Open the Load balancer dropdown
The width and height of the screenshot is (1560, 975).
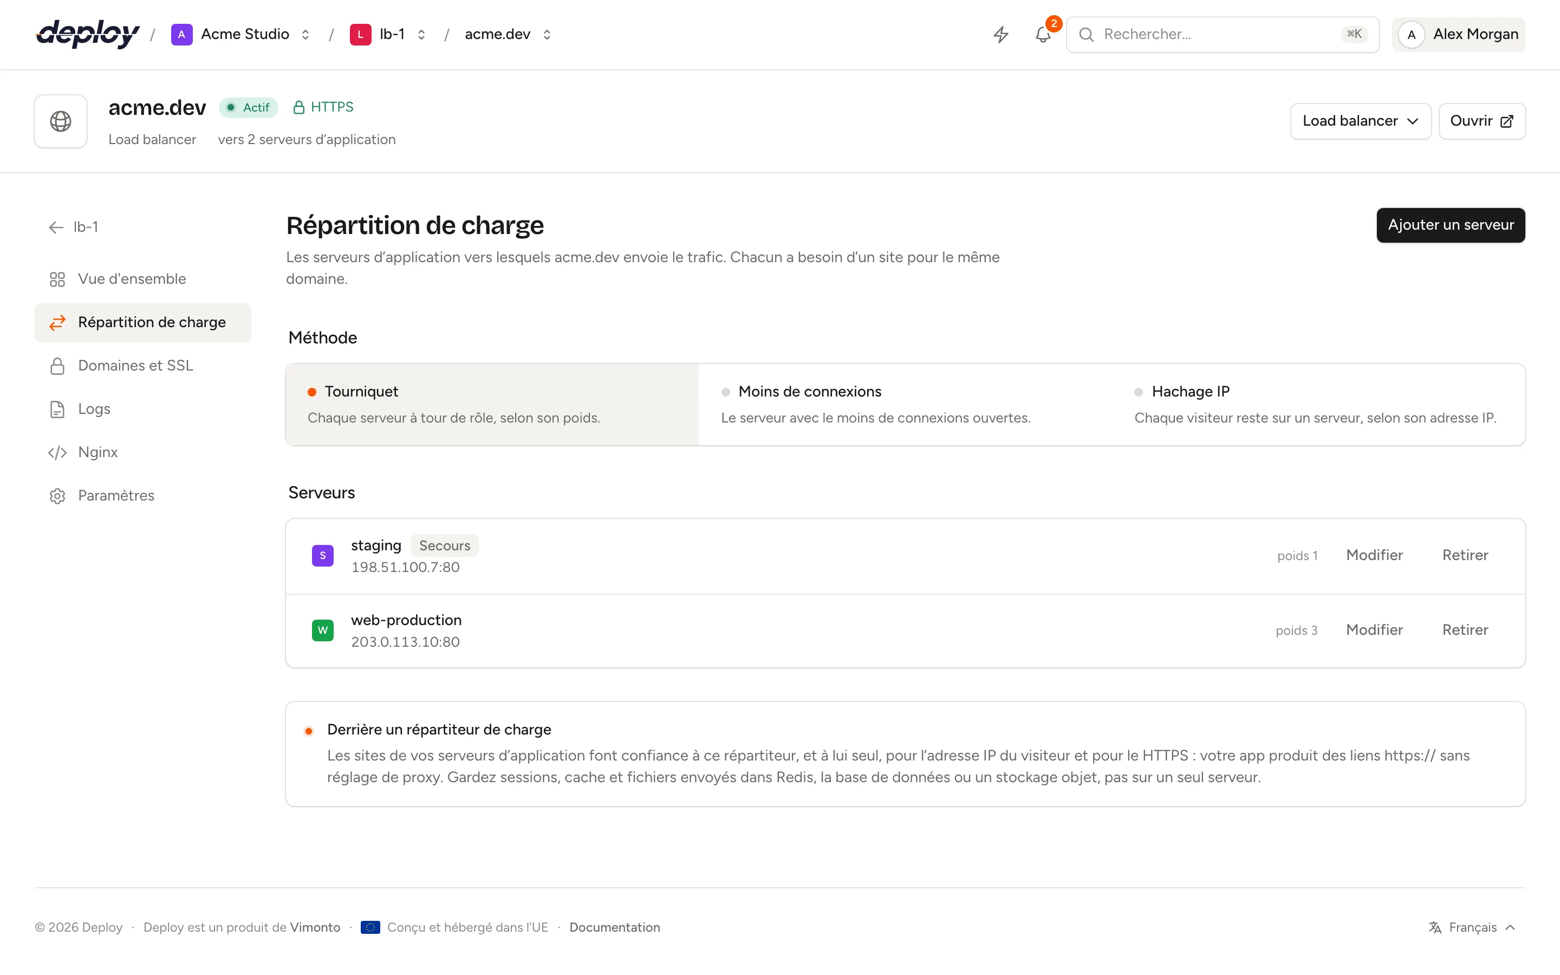tap(1361, 121)
